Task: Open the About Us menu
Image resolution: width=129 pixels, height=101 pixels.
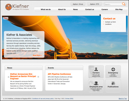Action: pyautogui.click(x=62, y=9)
